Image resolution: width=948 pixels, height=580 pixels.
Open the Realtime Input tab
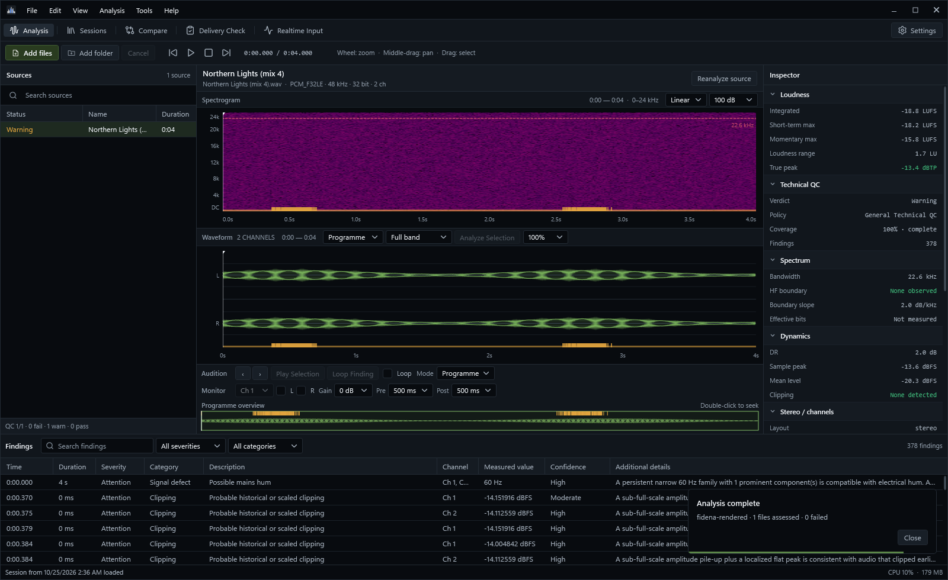coord(293,30)
